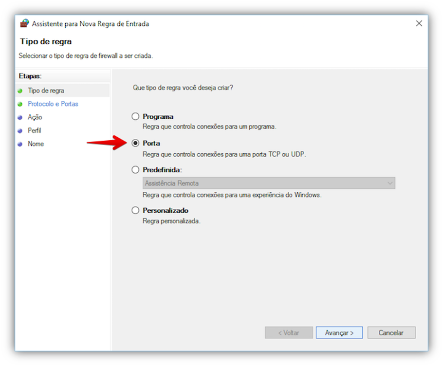The width and height of the screenshot is (443, 366).
Task: Select the Perfil step in the sidebar
Action: point(35,131)
